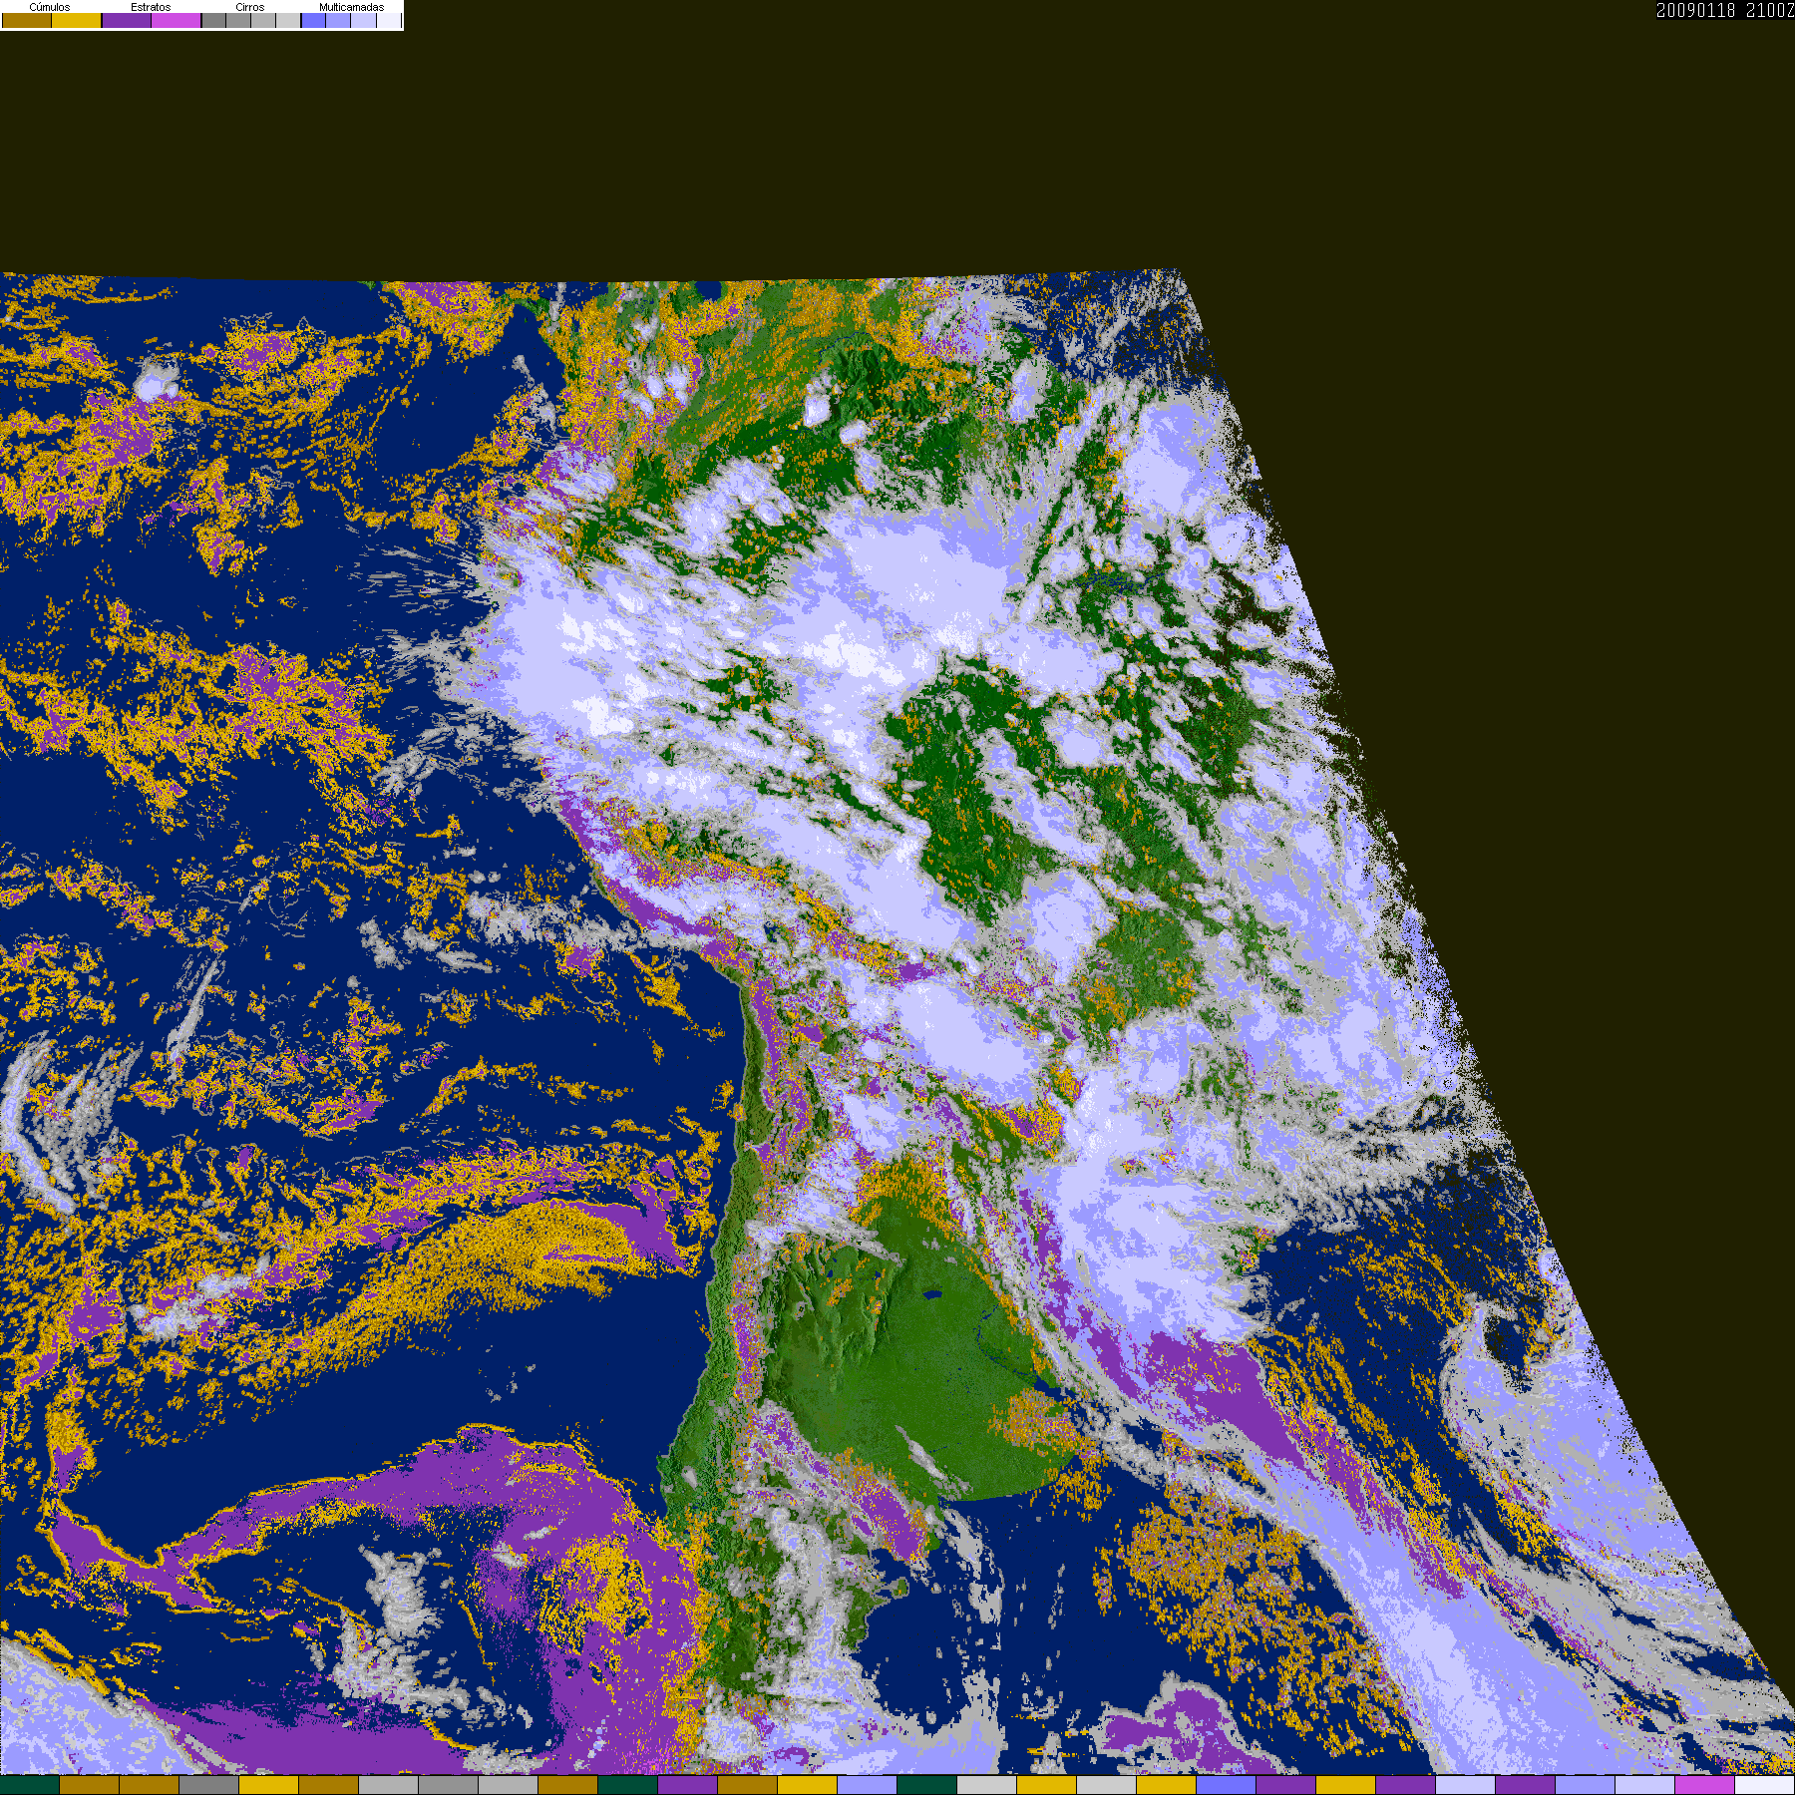Select the pale lavender Multicamadas legend swatch
This screenshot has width=1795, height=1795.
pyautogui.click(x=363, y=20)
